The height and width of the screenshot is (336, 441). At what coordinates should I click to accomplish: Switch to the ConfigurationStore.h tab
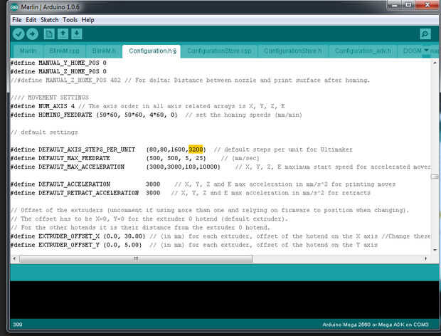293,51
